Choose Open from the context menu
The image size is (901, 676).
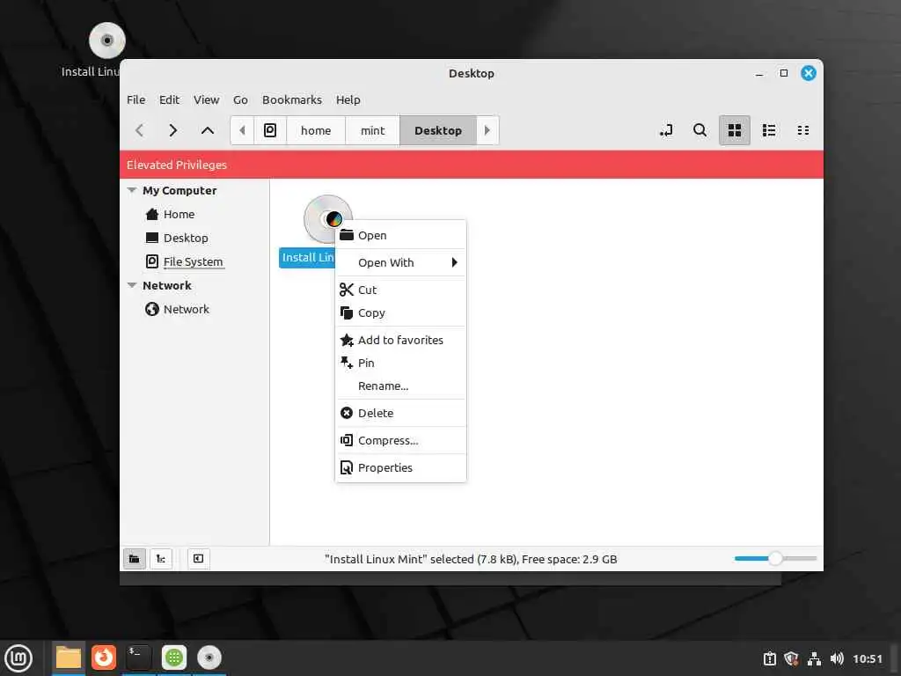[x=400, y=235]
